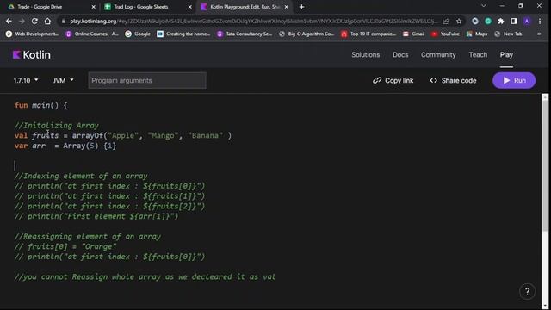Click the '//Indexing element of an array' comment
This screenshot has width=551, height=310.
pos(81,176)
